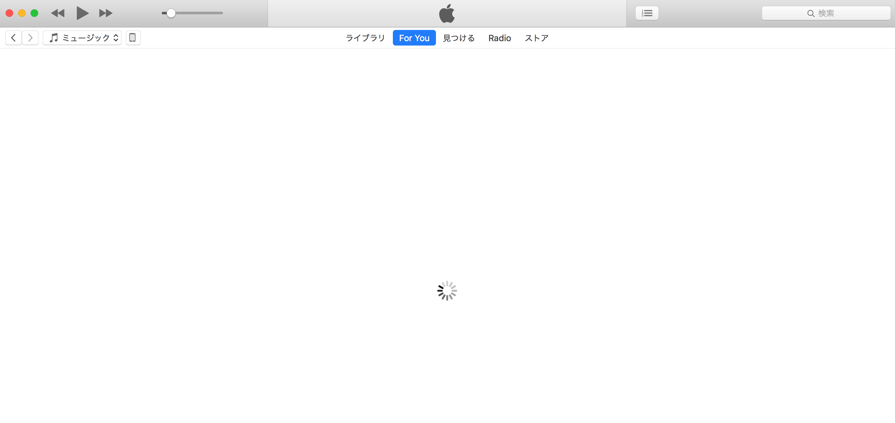Open the ストア tab
Image resolution: width=895 pixels, height=423 pixels.
(x=537, y=38)
